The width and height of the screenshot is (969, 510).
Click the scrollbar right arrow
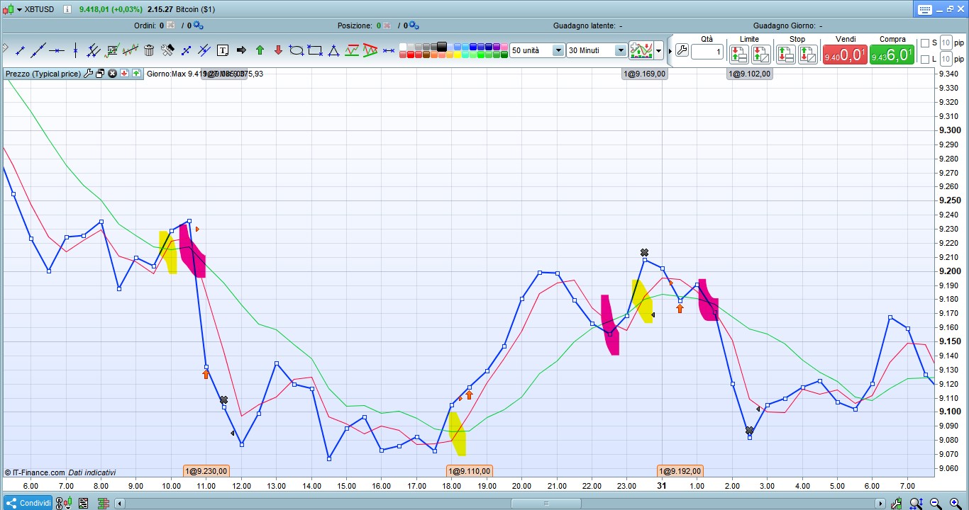click(880, 503)
